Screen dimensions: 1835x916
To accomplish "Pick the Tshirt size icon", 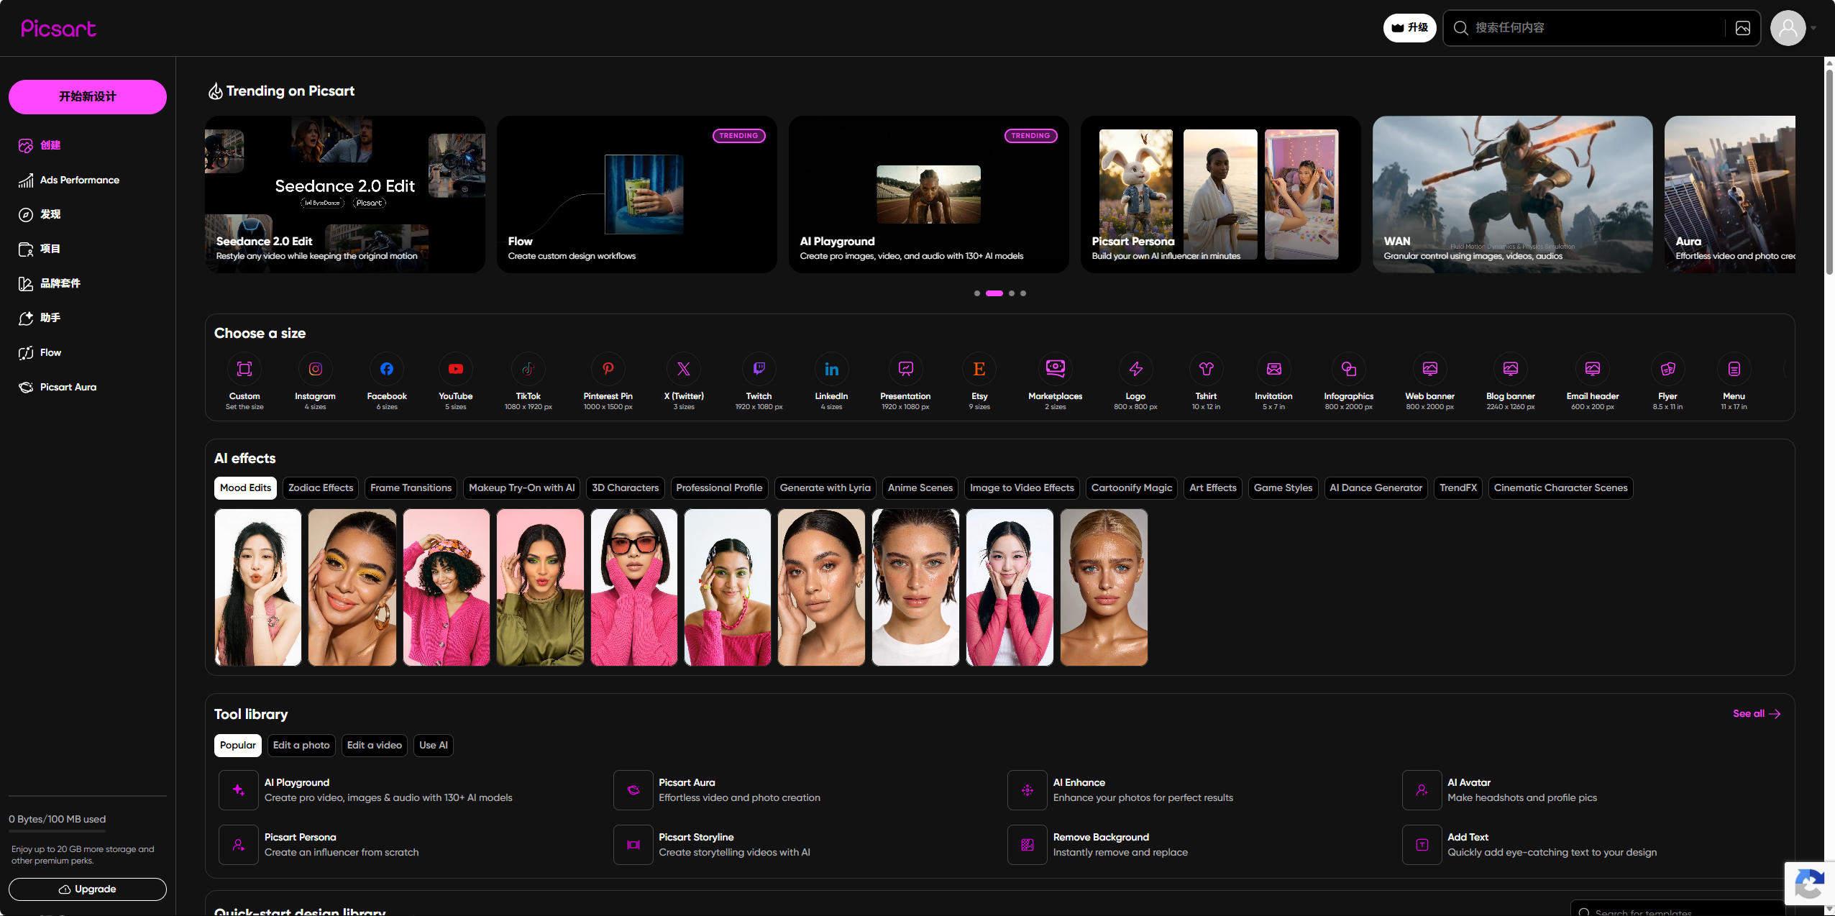I will (1207, 369).
